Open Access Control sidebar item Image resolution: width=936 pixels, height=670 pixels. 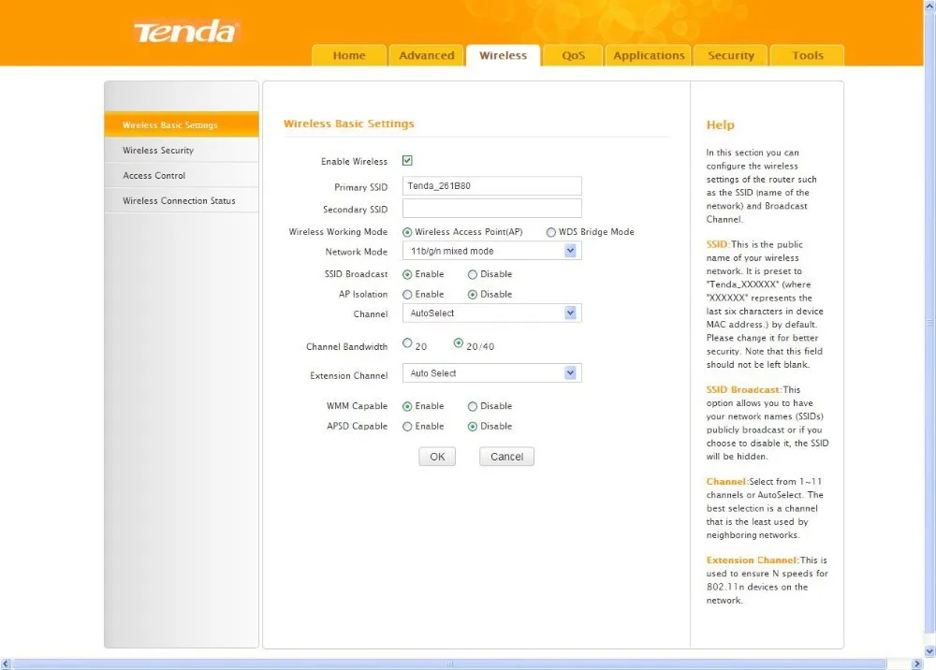click(x=182, y=175)
